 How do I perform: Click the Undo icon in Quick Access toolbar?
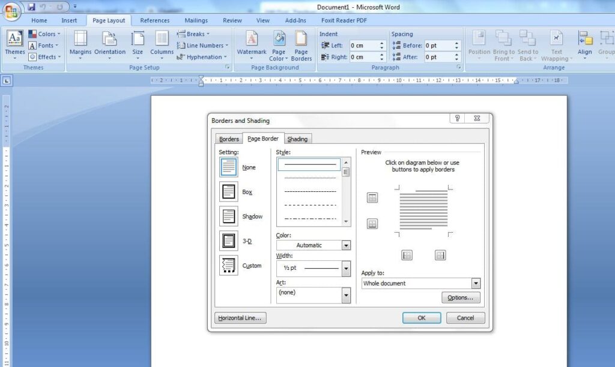pyautogui.click(x=43, y=7)
